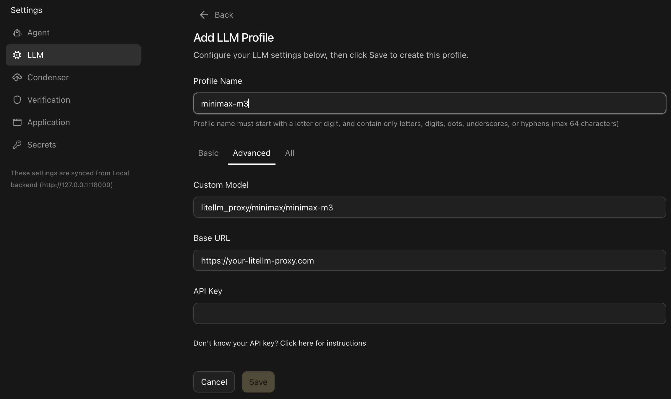Select the Advanced tab
Viewport: 671px width, 399px height.
coord(252,153)
